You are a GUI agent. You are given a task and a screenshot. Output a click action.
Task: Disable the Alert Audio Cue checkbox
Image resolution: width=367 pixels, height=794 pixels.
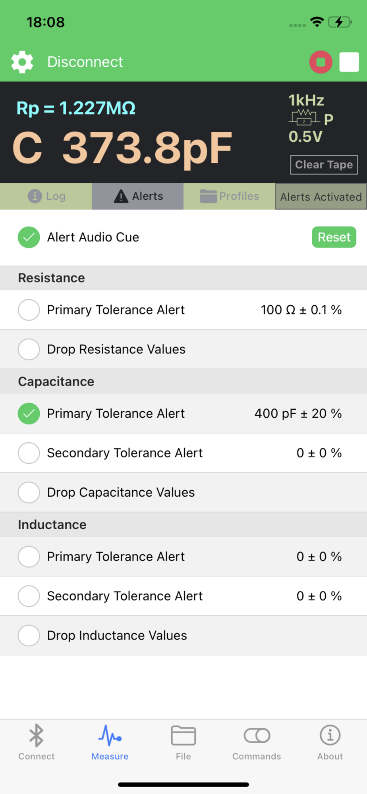[x=29, y=237]
